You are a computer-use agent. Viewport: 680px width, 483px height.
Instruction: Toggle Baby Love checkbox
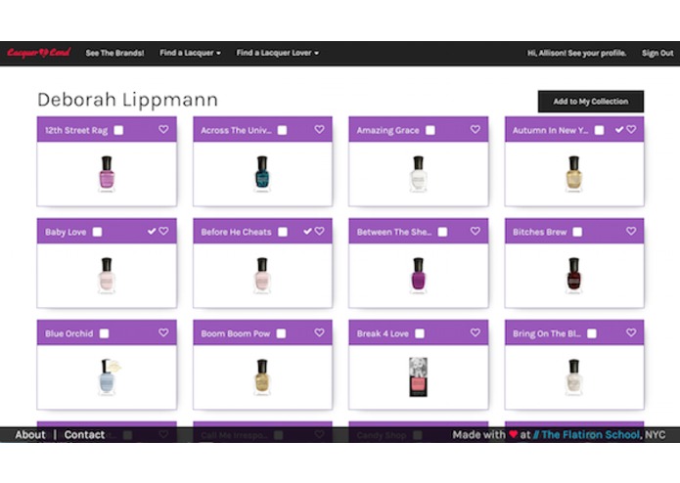click(97, 232)
